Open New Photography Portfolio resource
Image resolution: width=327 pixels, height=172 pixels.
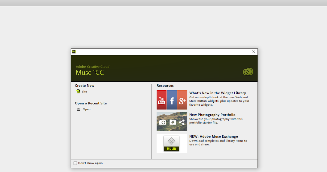pyautogui.click(x=212, y=115)
